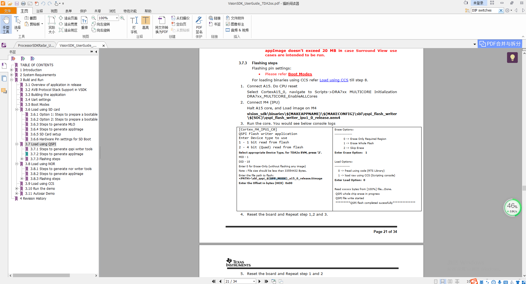Switch to the ProcessorSDKRadar_U... document tab
This screenshot has height=284, width=526.
pos(36,46)
